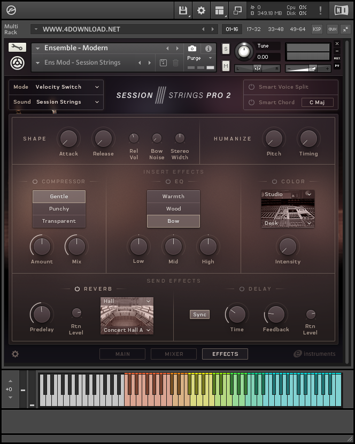Open the Sound Session Strings dropdown
355x444 pixels.
[56, 102]
